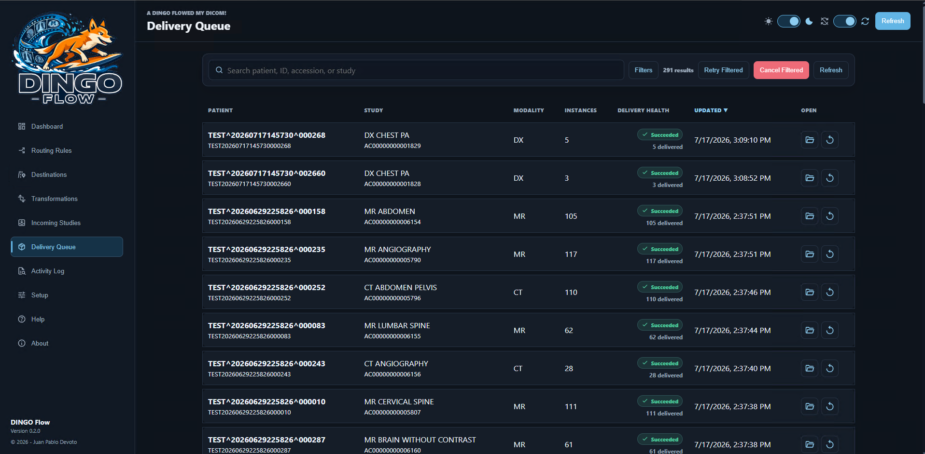Click Cancel Filtered button
Image resolution: width=925 pixels, height=454 pixels.
point(781,70)
